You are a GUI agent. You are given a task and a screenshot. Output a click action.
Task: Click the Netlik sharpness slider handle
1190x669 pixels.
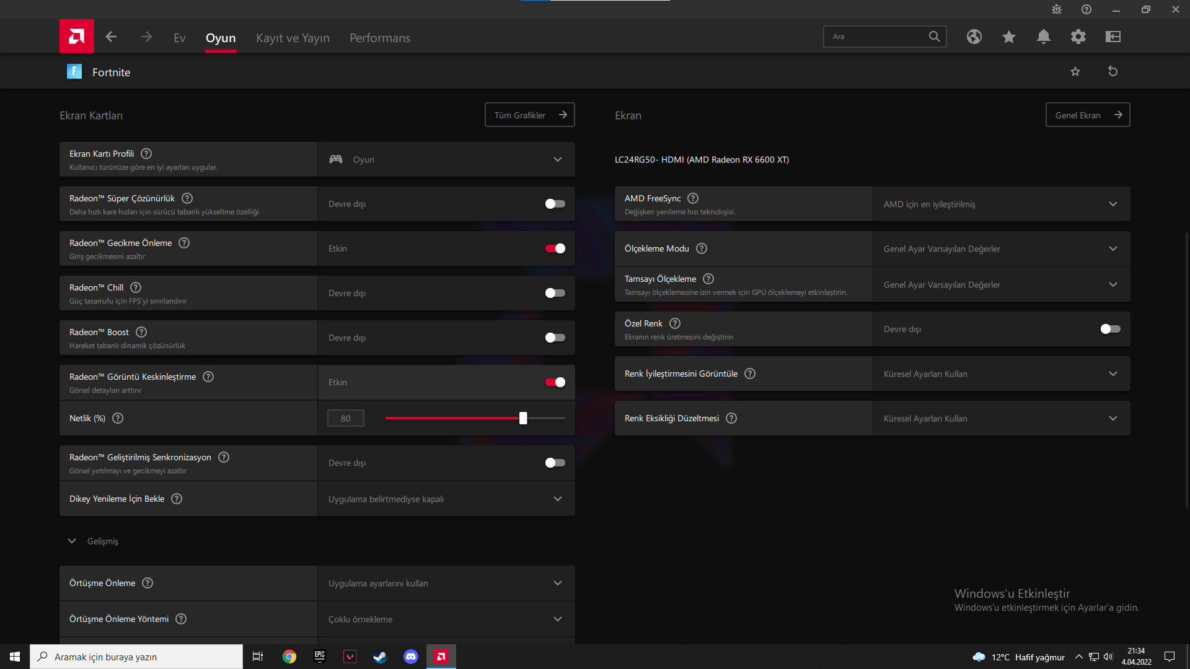click(523, 418)
